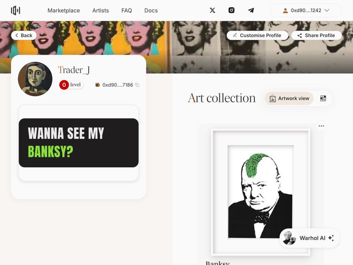Click the wallet icon beside profile address
Image resolution: width=353 pixels, height=265 pixels.
pyautogui.click(x=98, y=85)
